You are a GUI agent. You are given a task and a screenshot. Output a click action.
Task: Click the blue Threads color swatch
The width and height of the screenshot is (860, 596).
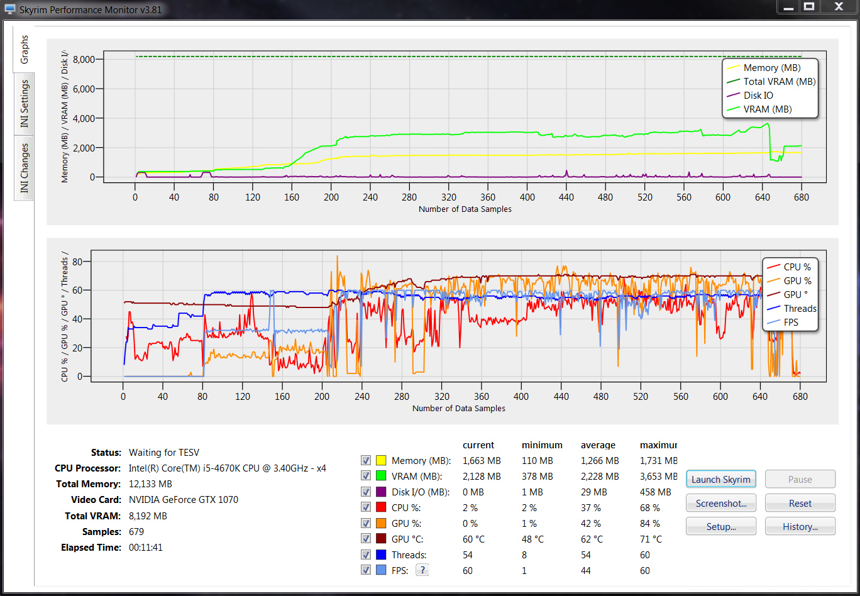[381, 555]
